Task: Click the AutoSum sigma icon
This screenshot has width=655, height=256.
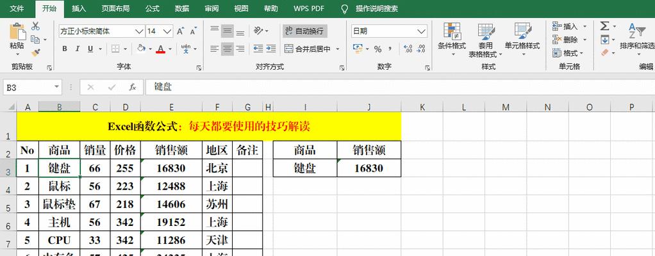Action: point(604,26)
